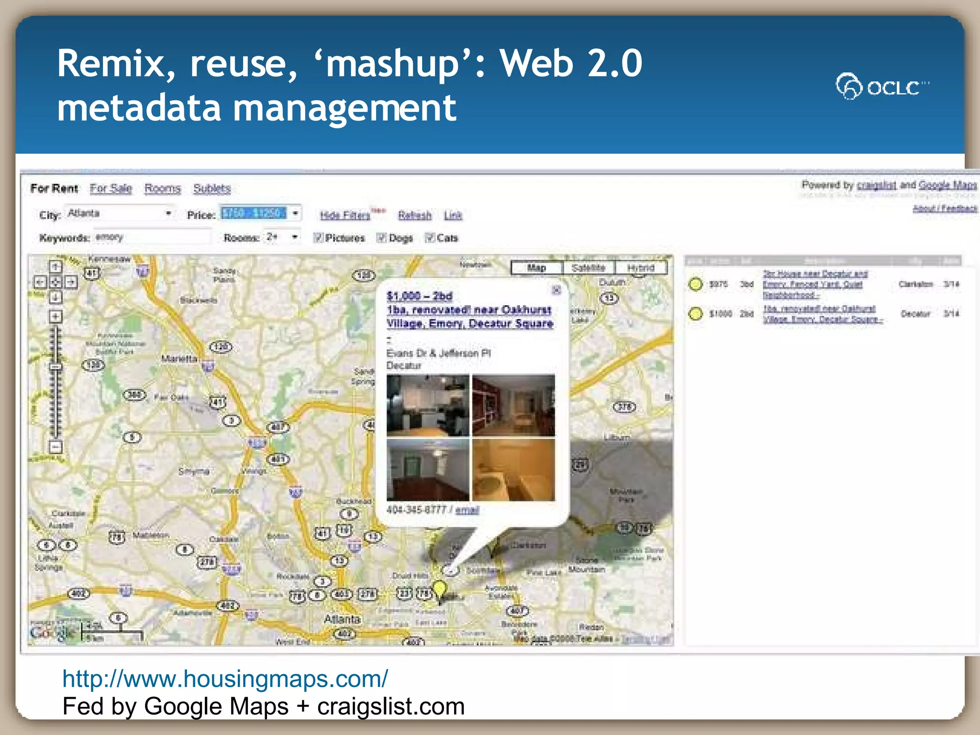
Task: Open the kitchen photo thumbnail in bubble
Action: (x=428, y=405)
